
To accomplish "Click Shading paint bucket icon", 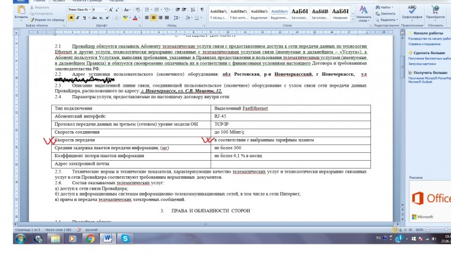I will (x=187, y=18).
